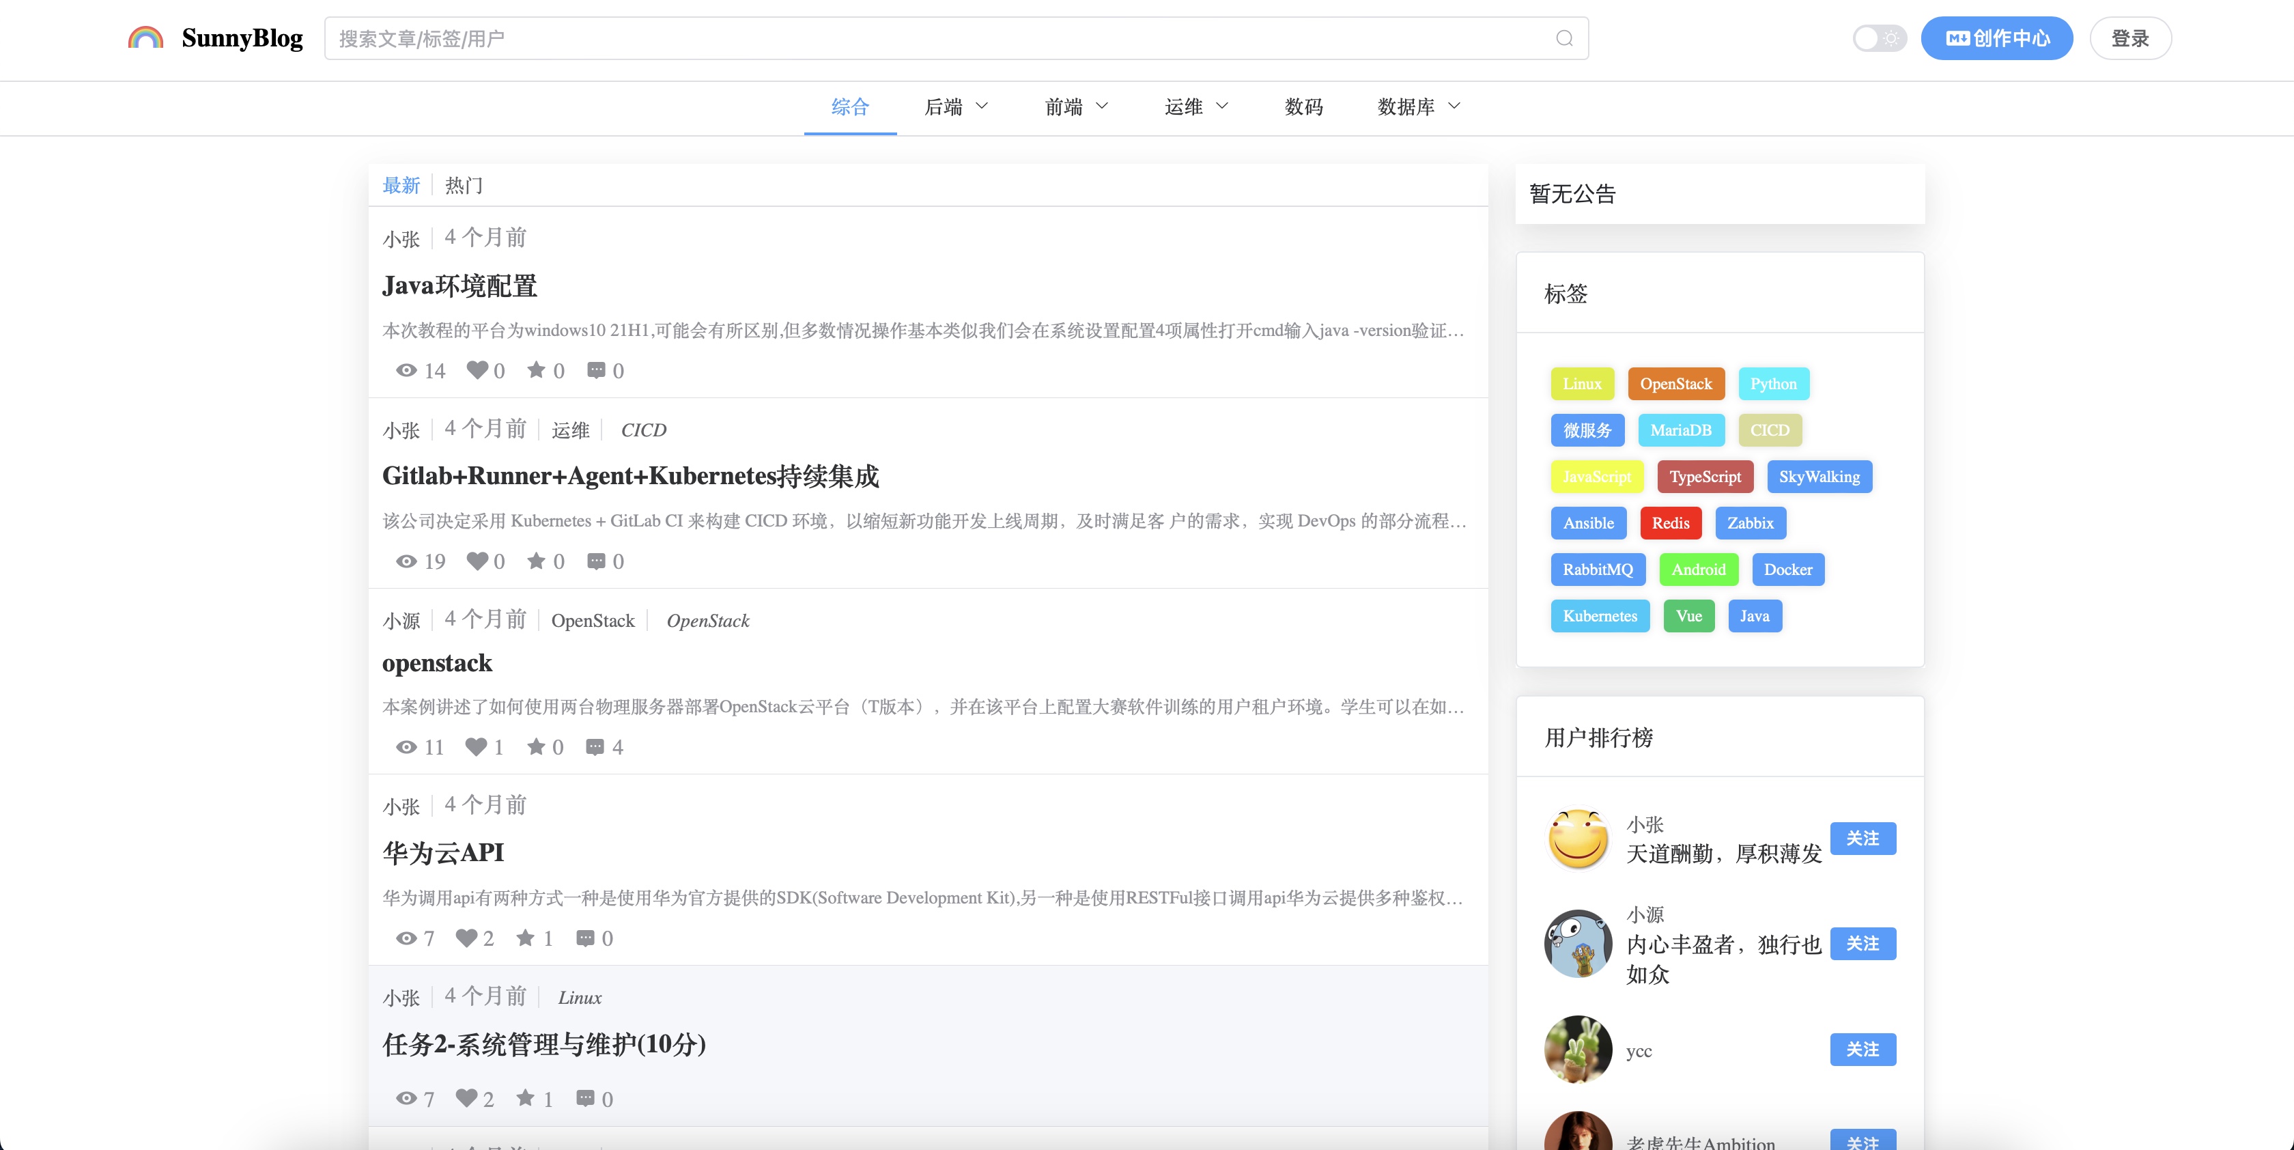Select the 数码 navigation item
Image resolution: width=2294 pixels, height=1150 pixels.
(1304, 107)
